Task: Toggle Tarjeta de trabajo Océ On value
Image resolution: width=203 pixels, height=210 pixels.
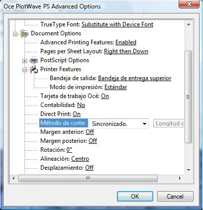Action: pyautogui.click(x=105, y=96)
